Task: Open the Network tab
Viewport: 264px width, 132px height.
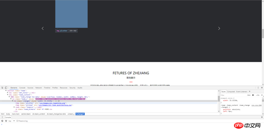Action: tap(39, 88)
